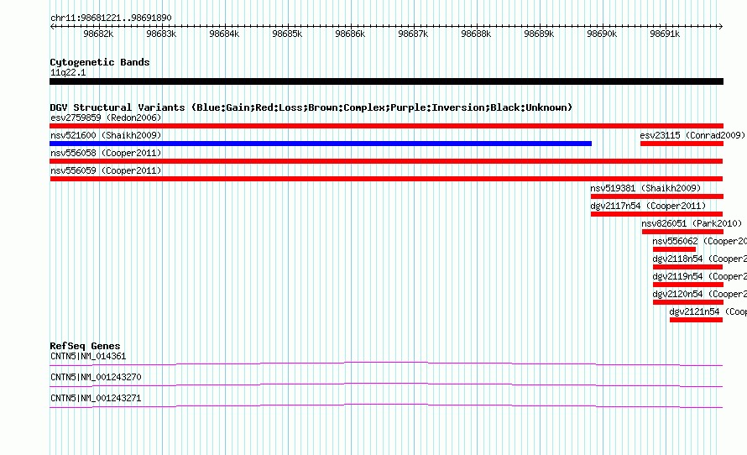Click the esv2759859 (Redon2006) variant label
Image resolution: width=747 pixels, height=455 pixels.
[x=106, y=118]
